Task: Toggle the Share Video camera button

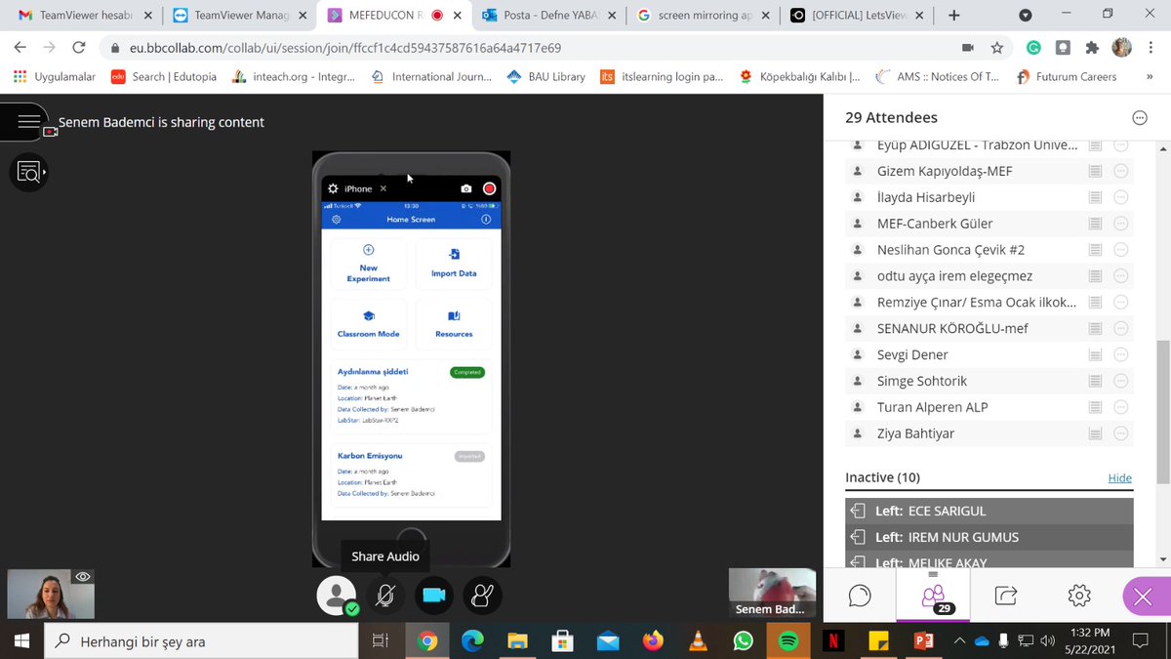Action: pyautogui.click(x=433, y=595)
